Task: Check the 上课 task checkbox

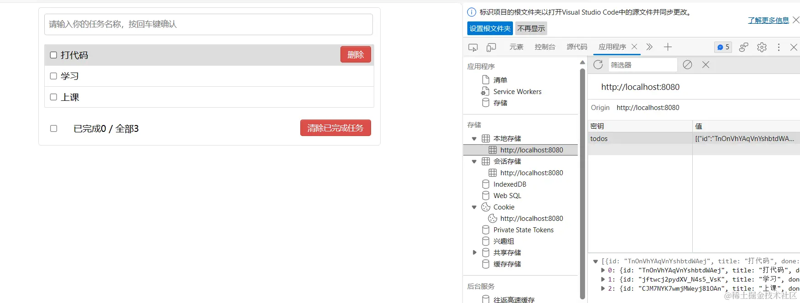Action: point(53,97)
